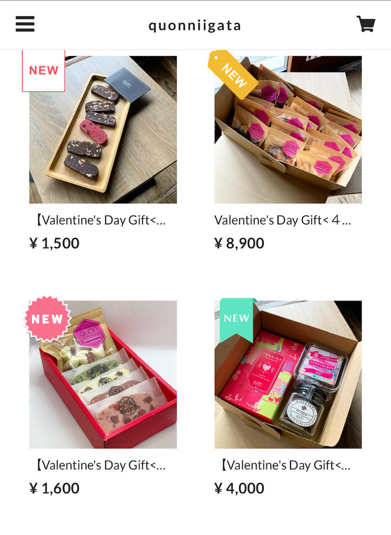Screen dimensions: 391x535
Task: Open the hamburger menu
Action: (25, 24)
